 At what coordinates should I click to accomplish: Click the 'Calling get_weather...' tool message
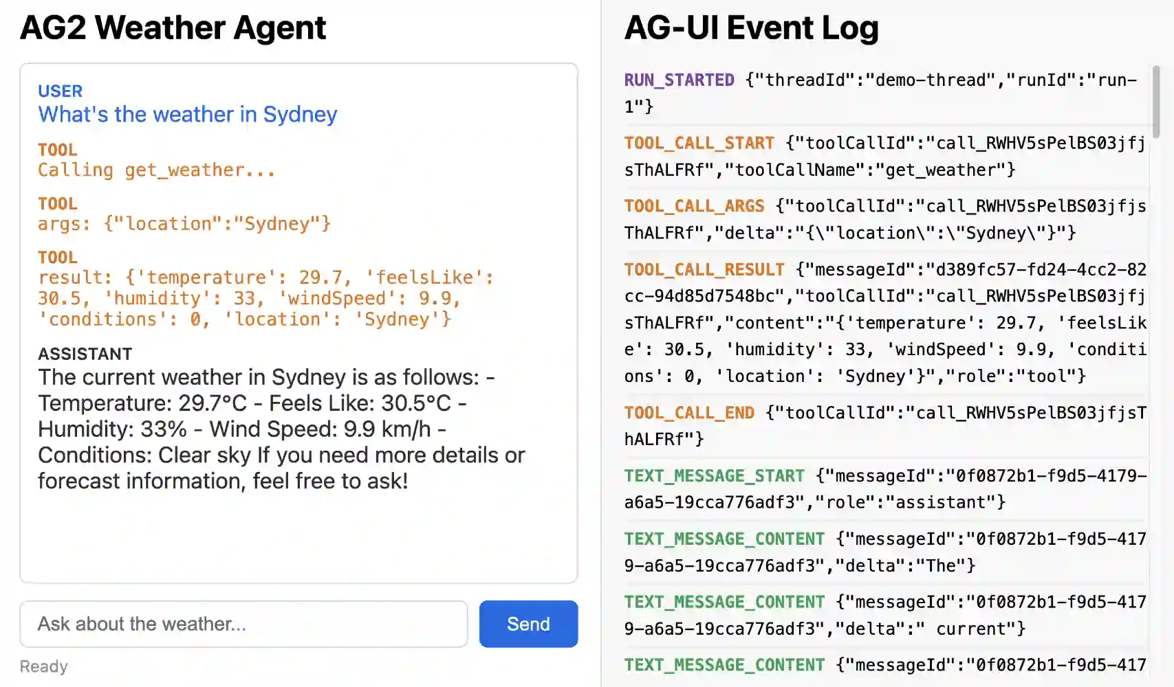(x=157, y=170)
